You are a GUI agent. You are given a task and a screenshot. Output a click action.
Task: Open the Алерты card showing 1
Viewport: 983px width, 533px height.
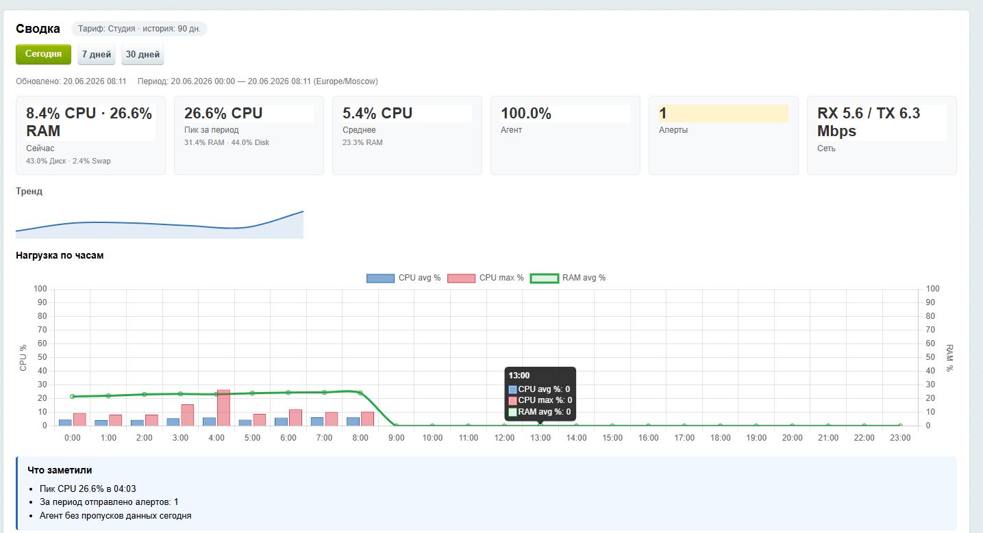(723, 135)
